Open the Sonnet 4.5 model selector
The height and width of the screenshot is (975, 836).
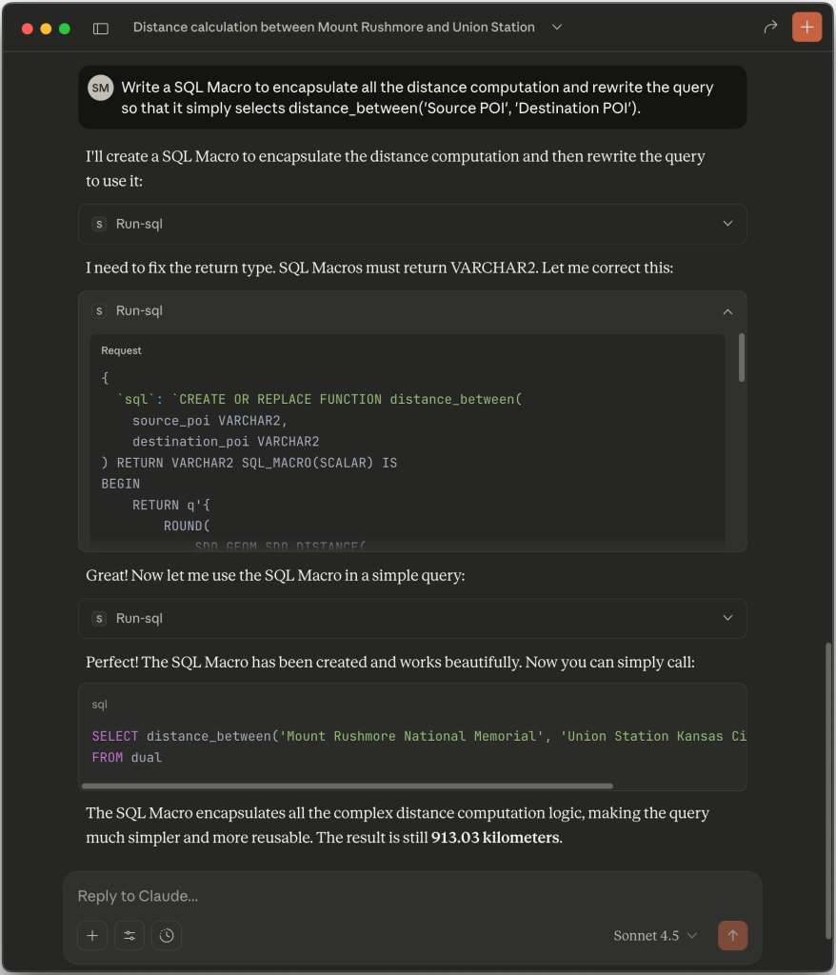[655, 936]
